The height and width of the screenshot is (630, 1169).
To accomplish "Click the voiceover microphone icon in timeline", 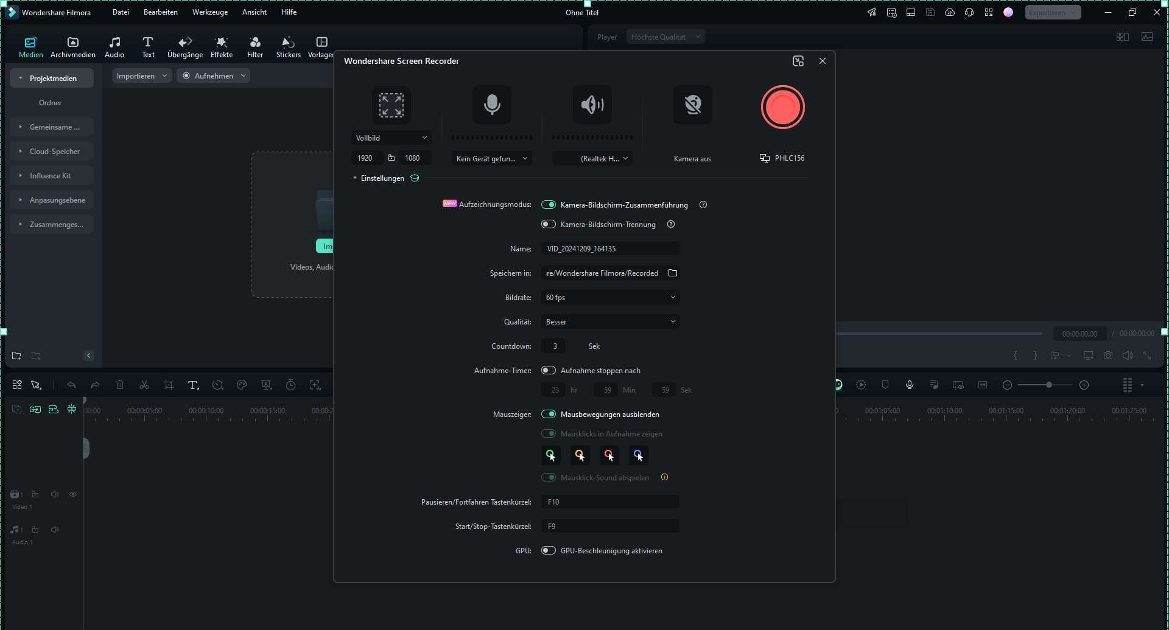I will 910,385.
